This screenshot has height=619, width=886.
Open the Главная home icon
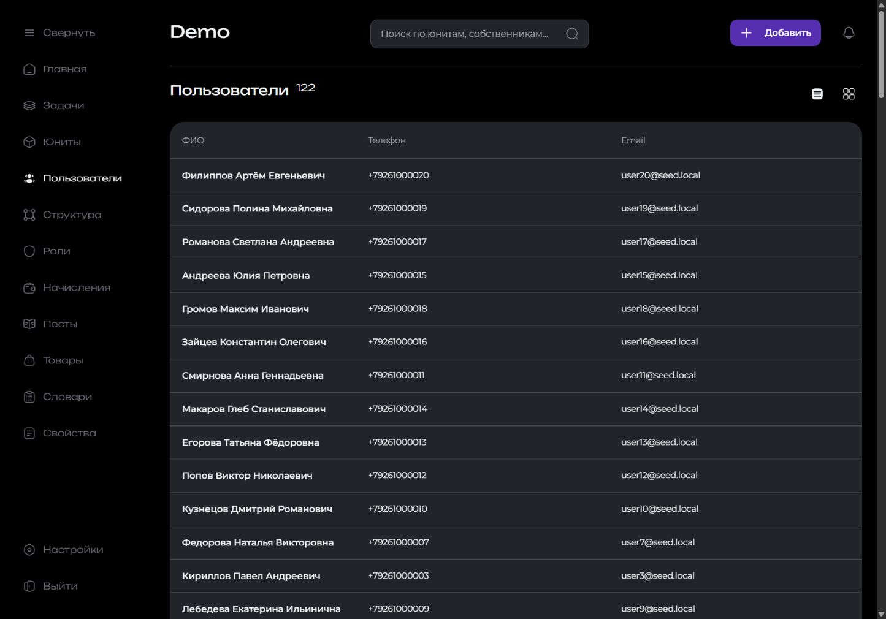coord(29,69)
